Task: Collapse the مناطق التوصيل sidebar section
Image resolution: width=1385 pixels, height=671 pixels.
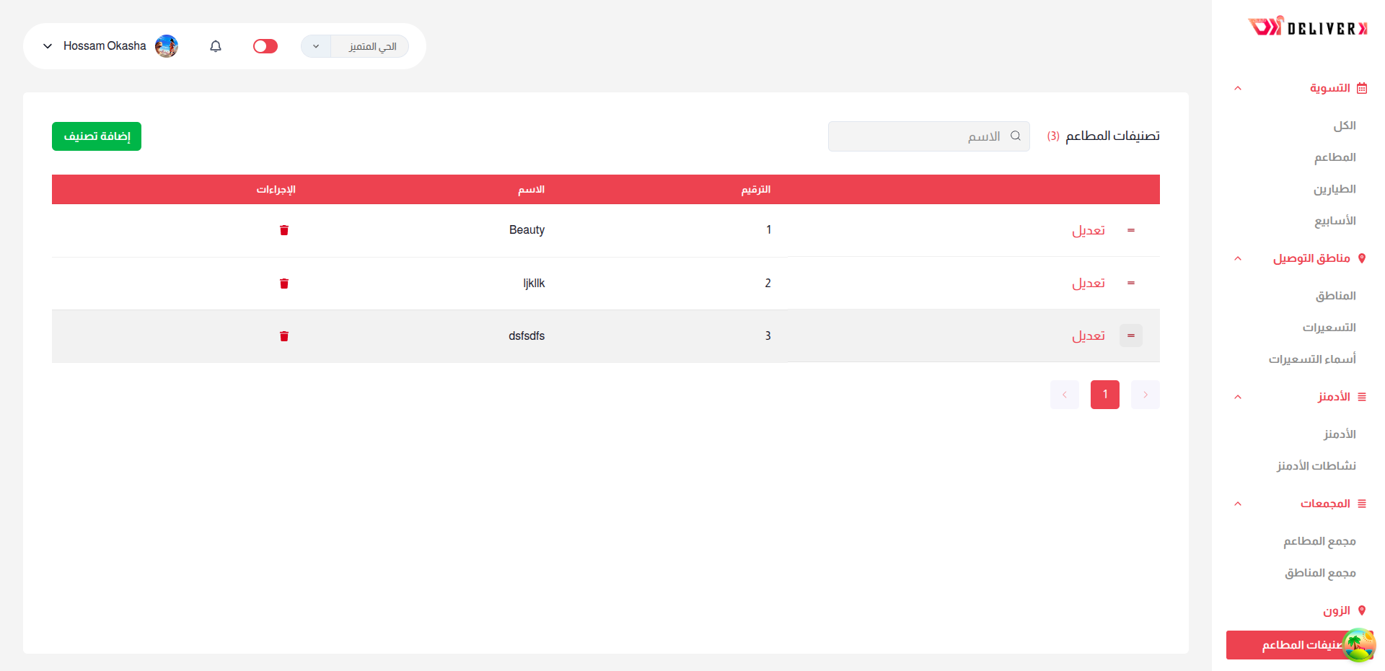Action: tap(1238, 258)
